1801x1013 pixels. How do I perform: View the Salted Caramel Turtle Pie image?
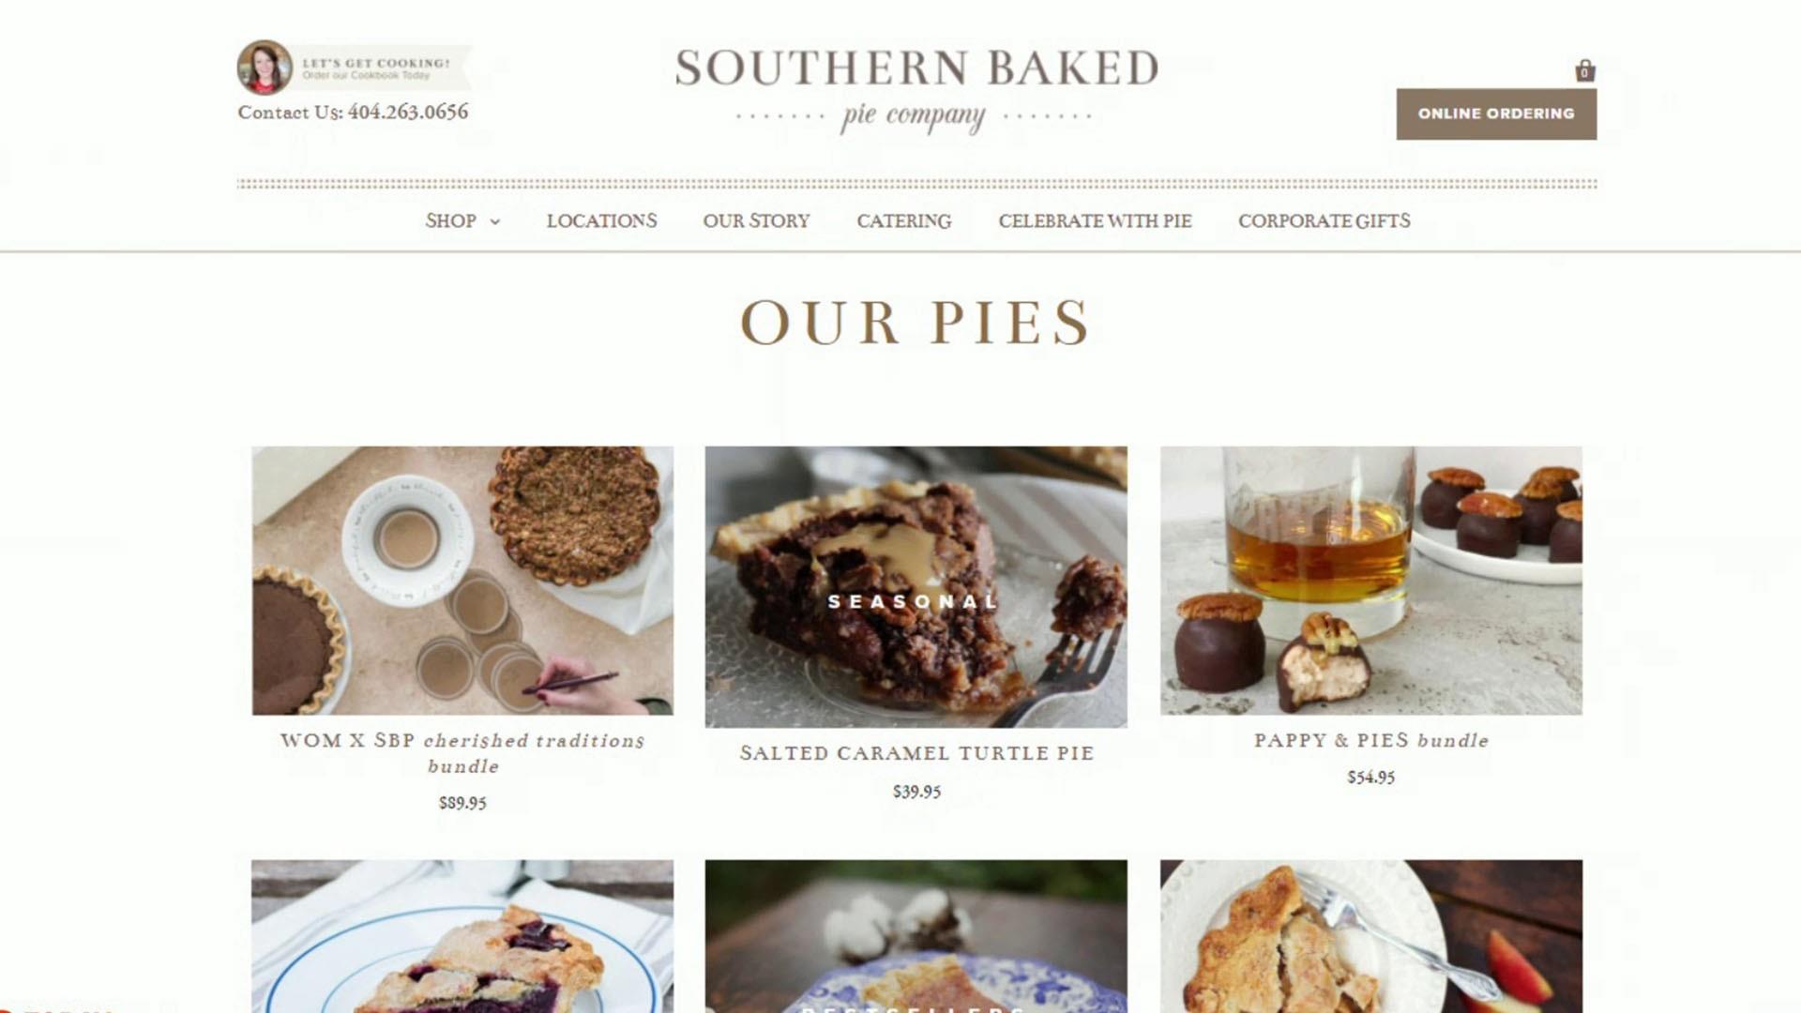point(916,587)
